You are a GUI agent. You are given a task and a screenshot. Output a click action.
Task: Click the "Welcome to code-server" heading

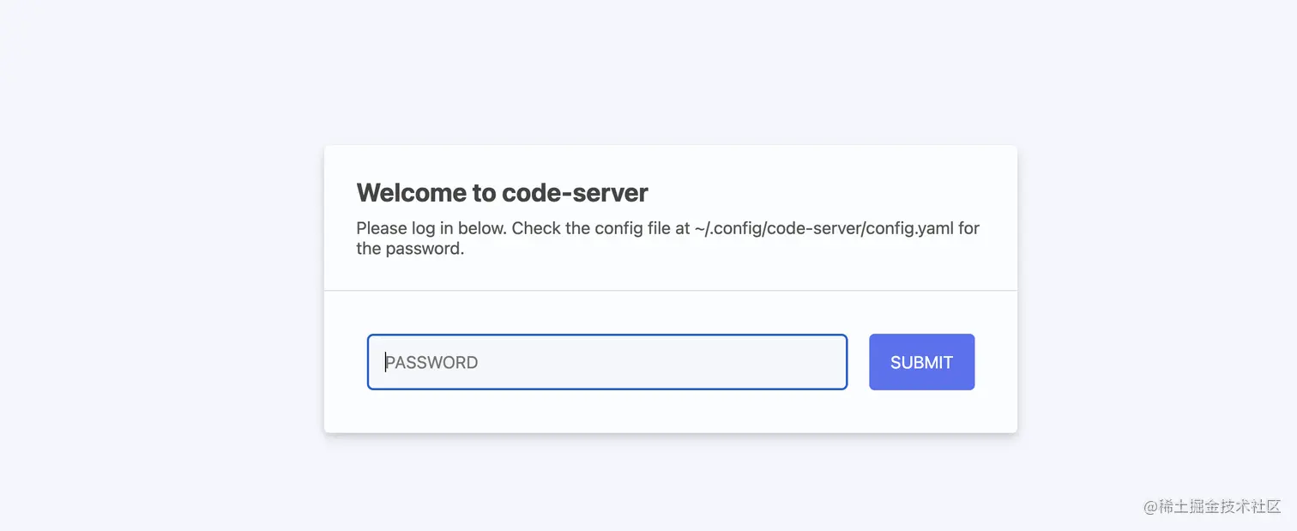pyautogui.click(x=502, y=193)
